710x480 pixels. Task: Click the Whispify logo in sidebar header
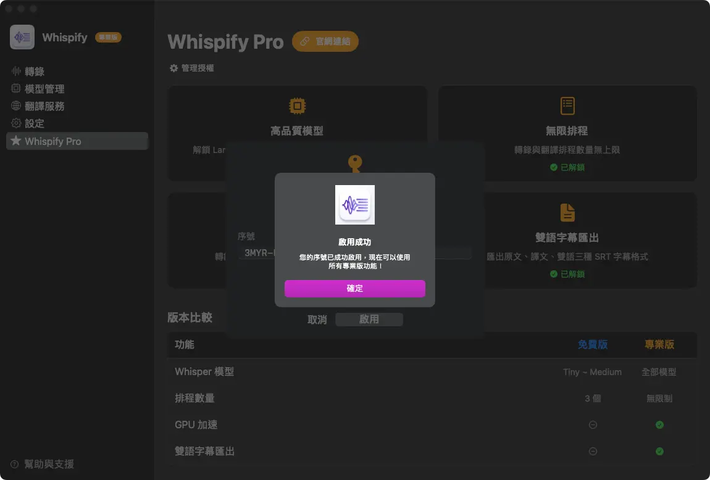(22, 37)
